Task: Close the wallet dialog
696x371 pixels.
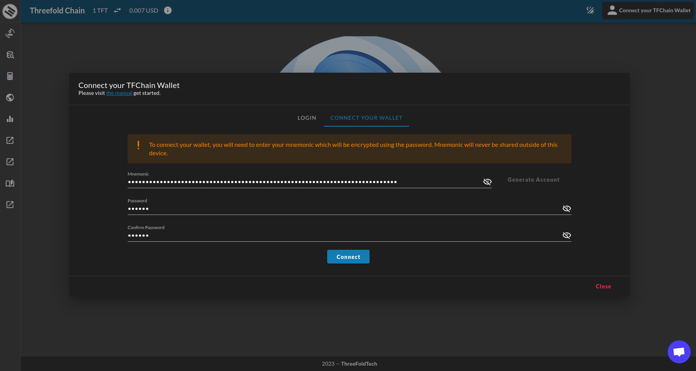Action: coord(603,286)
